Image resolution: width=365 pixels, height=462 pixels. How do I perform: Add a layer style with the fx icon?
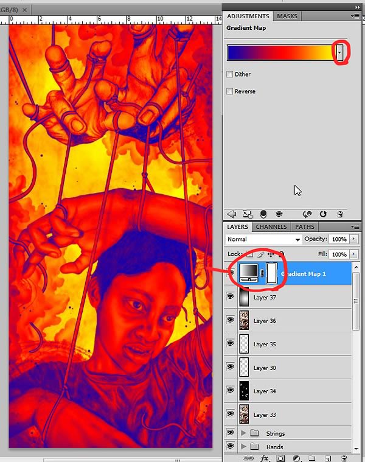(x=265, y=458)
